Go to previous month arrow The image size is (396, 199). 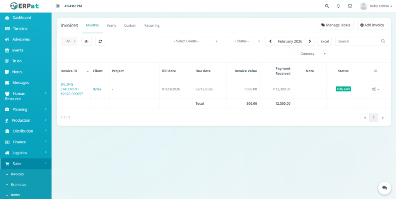tap(270, 41)
